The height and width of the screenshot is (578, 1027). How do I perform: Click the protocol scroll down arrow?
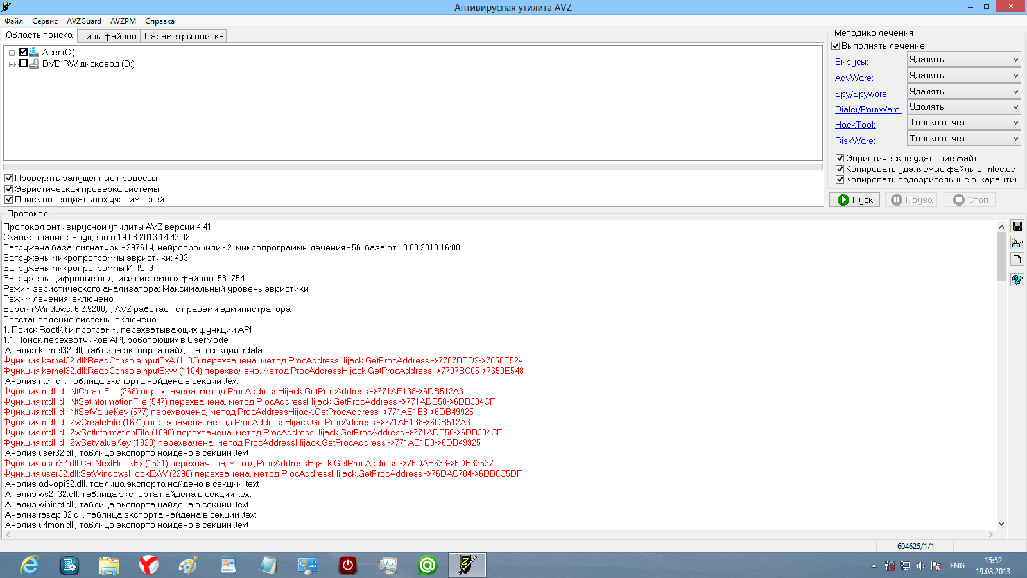click(1001, 524)
